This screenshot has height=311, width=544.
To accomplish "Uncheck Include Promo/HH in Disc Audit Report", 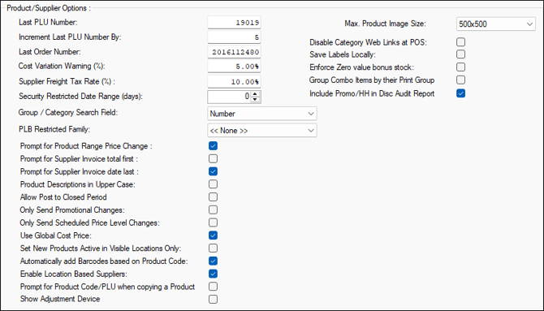I will point(460,93).
